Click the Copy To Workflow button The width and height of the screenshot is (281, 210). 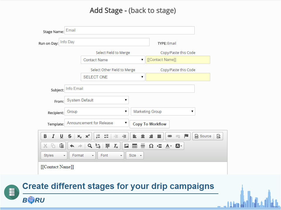(x=149, y=124)
